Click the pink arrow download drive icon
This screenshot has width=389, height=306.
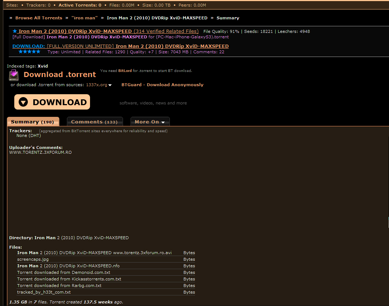14,75
